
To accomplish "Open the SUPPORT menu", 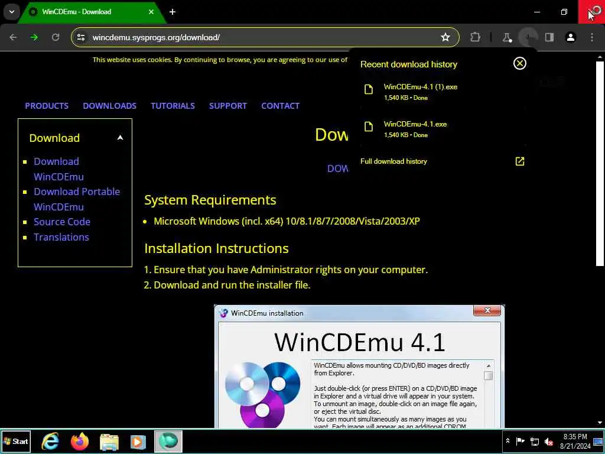I will [x=228, y=106].
